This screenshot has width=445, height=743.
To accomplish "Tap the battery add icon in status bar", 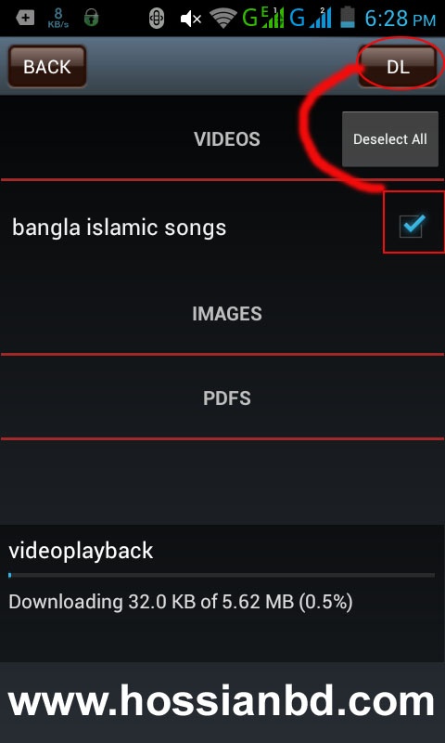I will (x=25, y=19).
